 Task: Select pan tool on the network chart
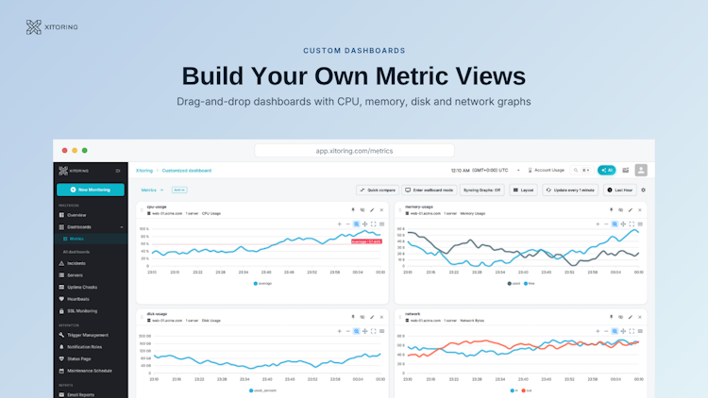[623, 331]
